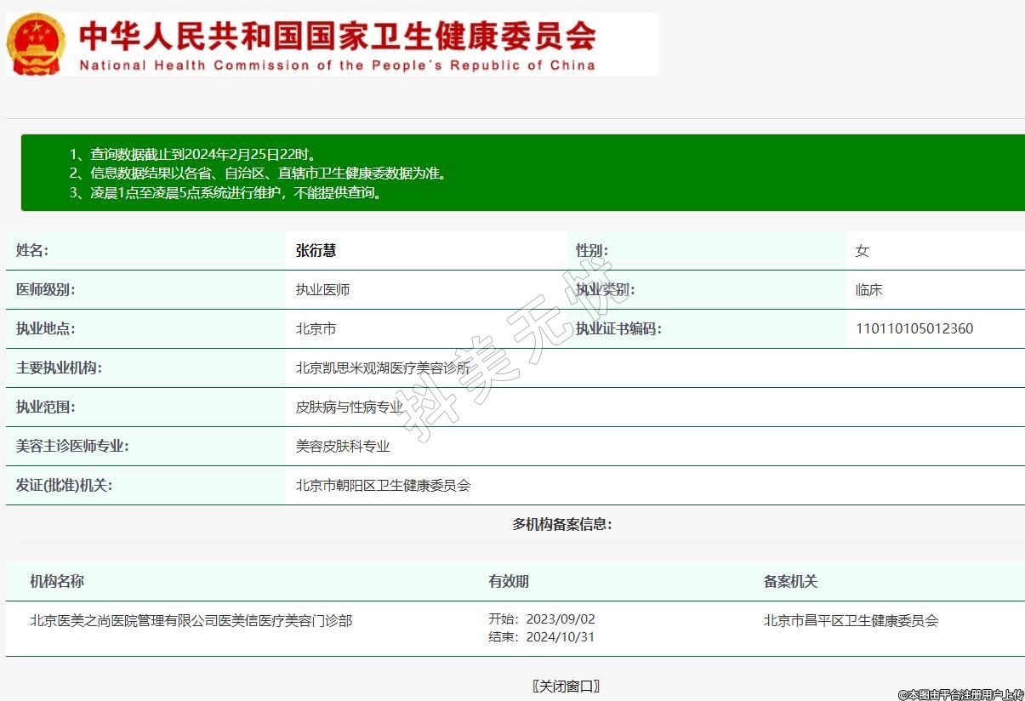Click the green notice about data cutoff date
Image resolution: width=1025 pixels, height=701 pixels.
pyautogui.click(x=204, y=155)
